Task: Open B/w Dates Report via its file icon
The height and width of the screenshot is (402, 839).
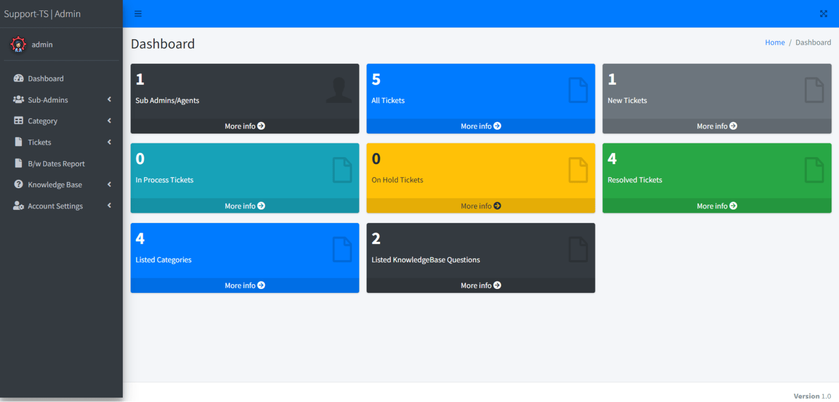Action: tap(19, 163)
